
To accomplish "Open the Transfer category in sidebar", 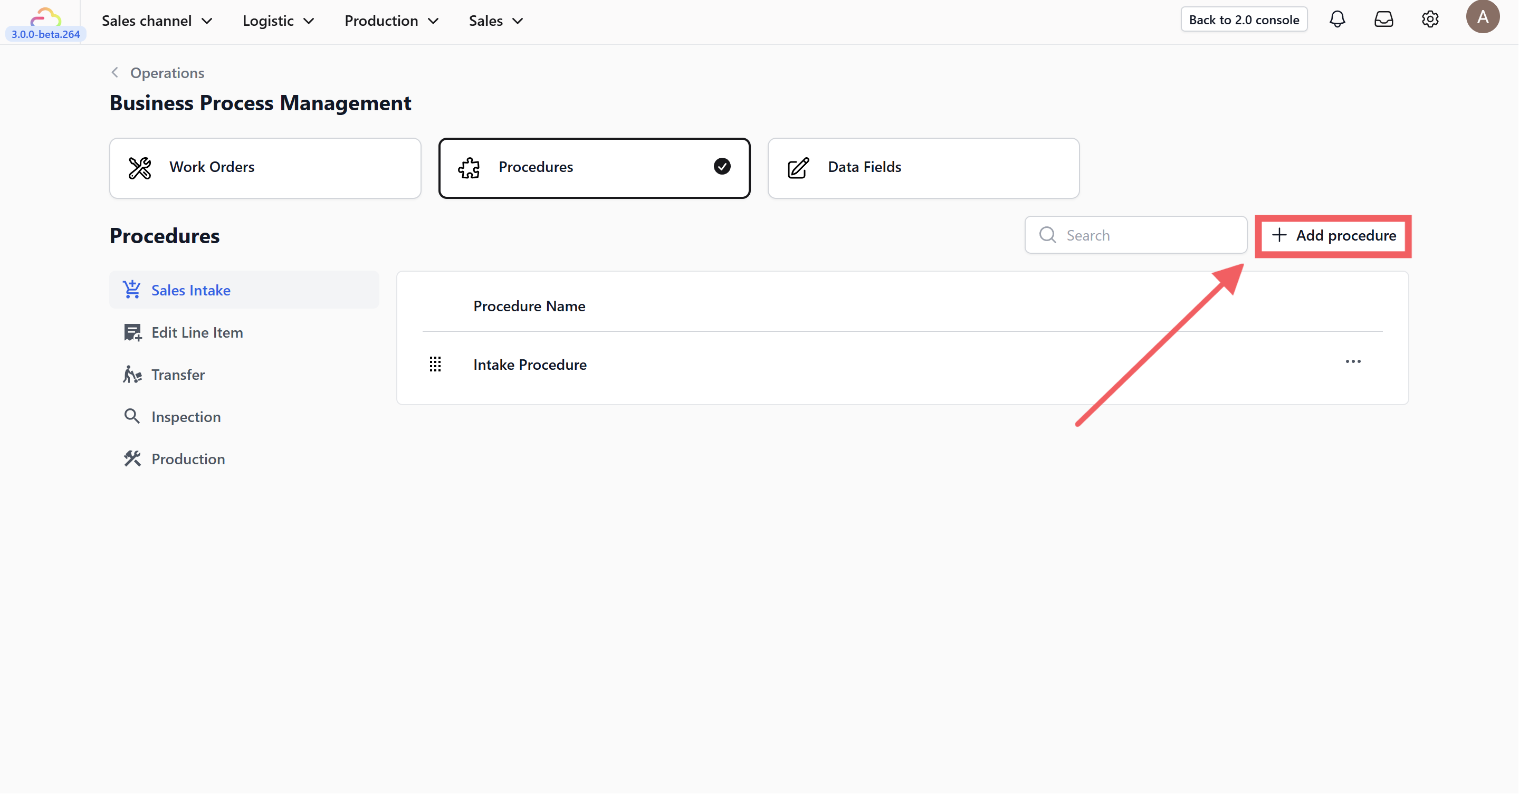I will coord(177,374).
